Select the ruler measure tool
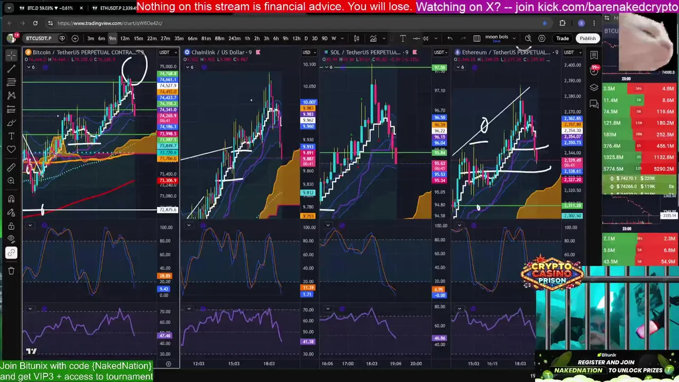Screen dimensions: 679x382 click(11, 168)
